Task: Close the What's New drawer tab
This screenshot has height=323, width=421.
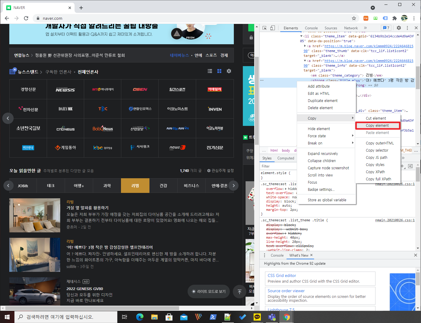Action: [311, 255]
